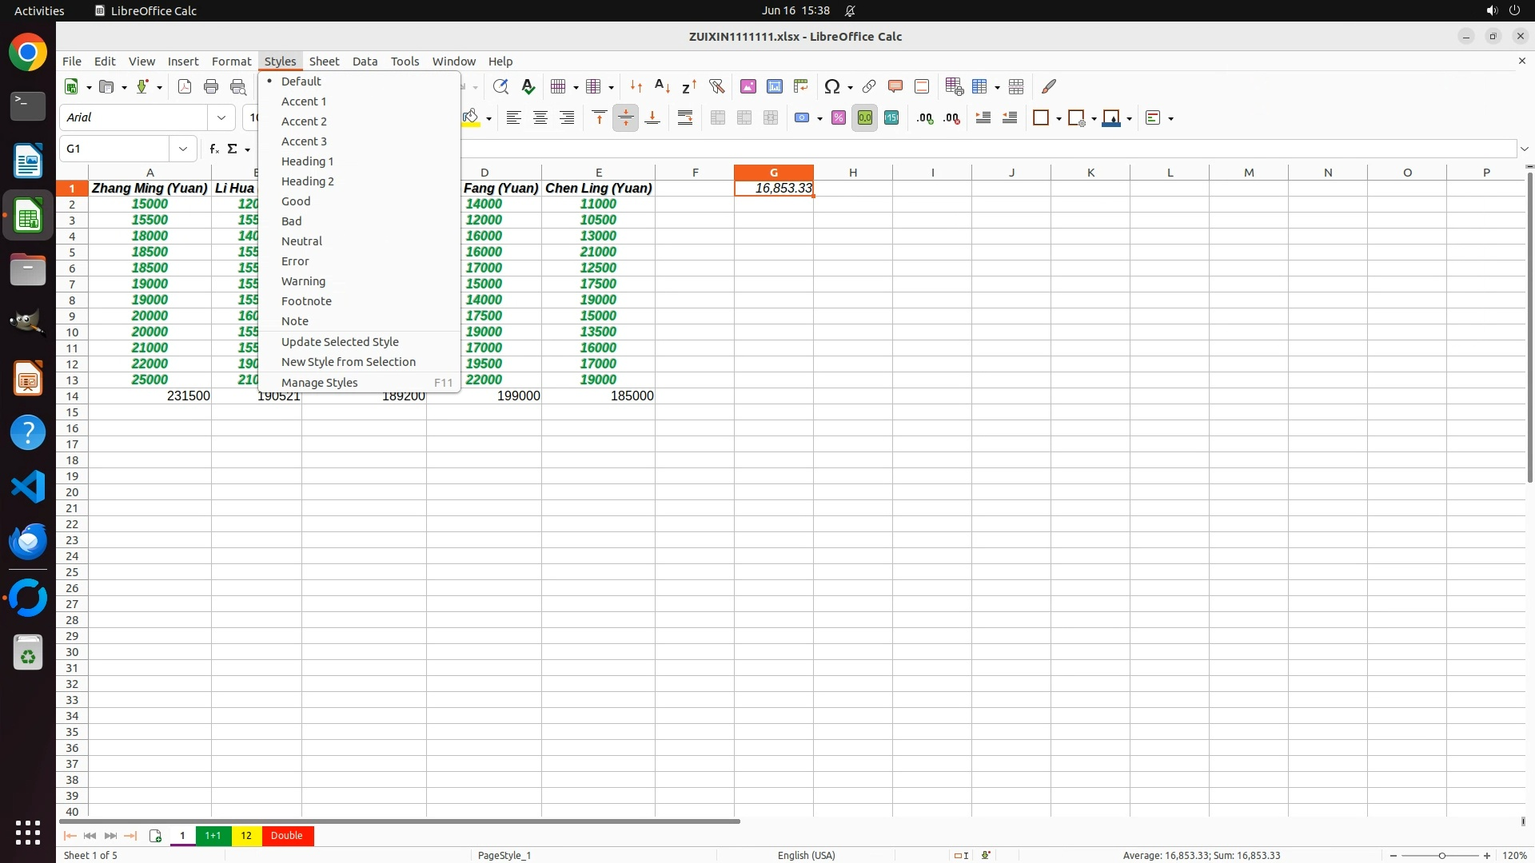1535x863 pixels.
Task: Choose Heading 1 from the Styles menu
Action: 308,161
